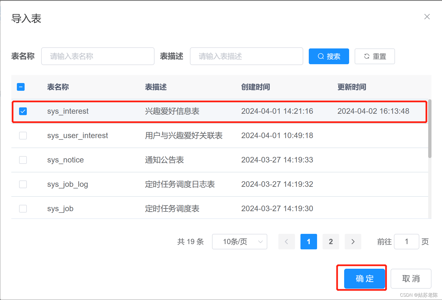Viewport: 442px width, 300px height.
Task: Select page 2 in the pagination
Action: [331, 242]
